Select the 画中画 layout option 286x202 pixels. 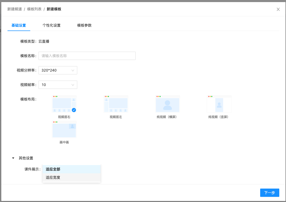(x=64, y=129)
